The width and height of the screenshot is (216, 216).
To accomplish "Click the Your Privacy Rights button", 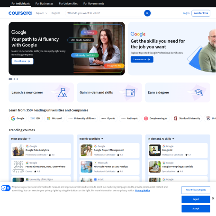I will (x=196, y=190).
